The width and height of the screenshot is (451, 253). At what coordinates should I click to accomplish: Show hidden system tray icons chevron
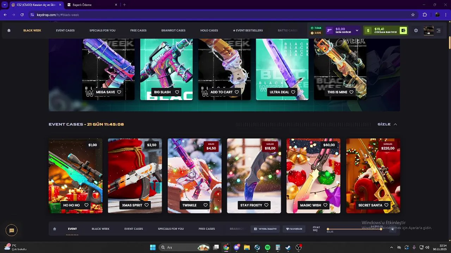[391, 247]
